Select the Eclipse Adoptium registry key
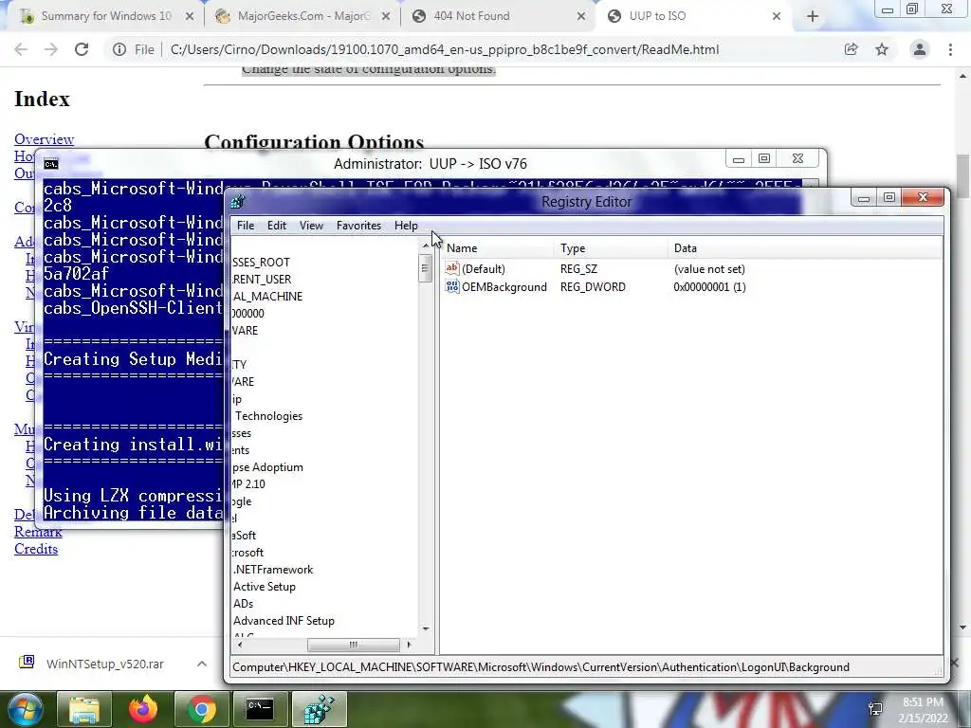 [267, 467]
